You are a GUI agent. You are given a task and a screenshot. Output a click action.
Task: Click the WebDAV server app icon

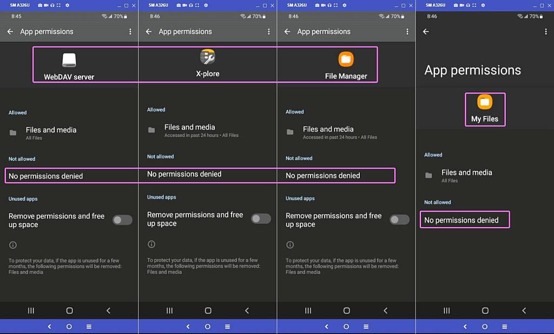(69, 60)
